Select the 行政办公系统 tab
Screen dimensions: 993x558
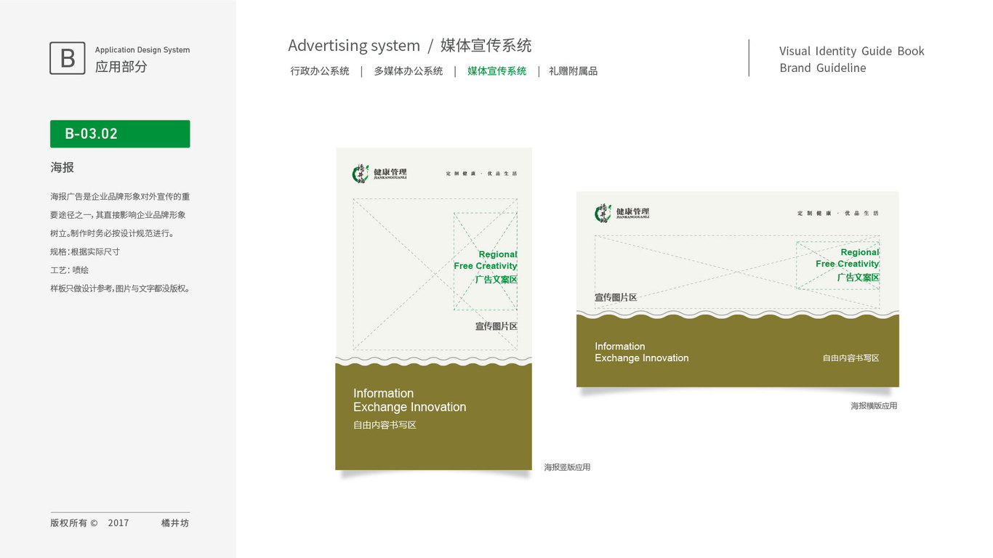pos(320,71)
